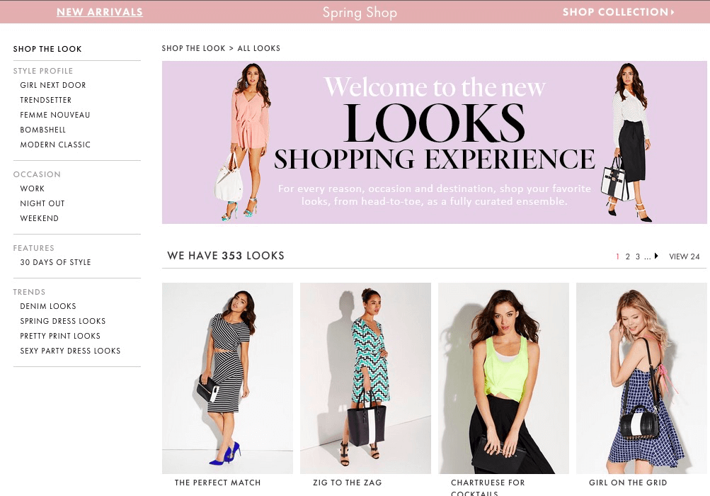
Task: Open 30 Days of Style feature
Action: (x=56, y=262)
